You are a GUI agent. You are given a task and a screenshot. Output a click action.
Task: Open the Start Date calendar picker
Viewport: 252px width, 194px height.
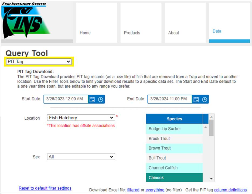point(92,99)
